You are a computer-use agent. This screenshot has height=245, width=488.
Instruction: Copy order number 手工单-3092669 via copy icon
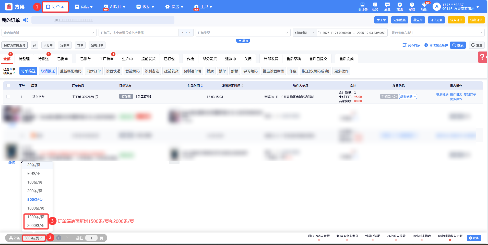coord(97,97)
